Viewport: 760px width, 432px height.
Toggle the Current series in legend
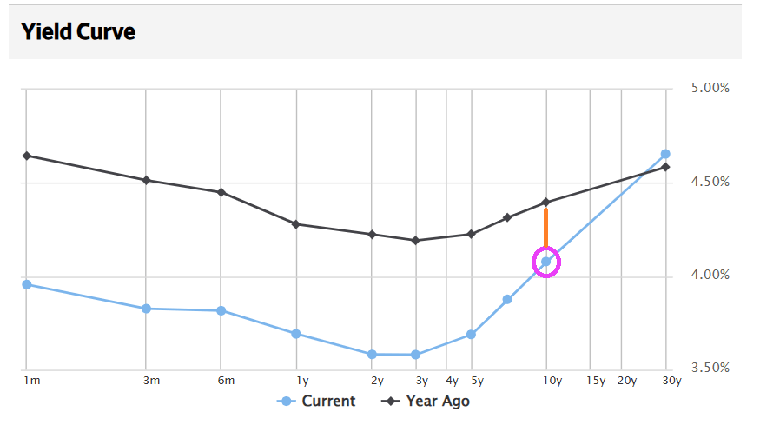click(318, 402)
